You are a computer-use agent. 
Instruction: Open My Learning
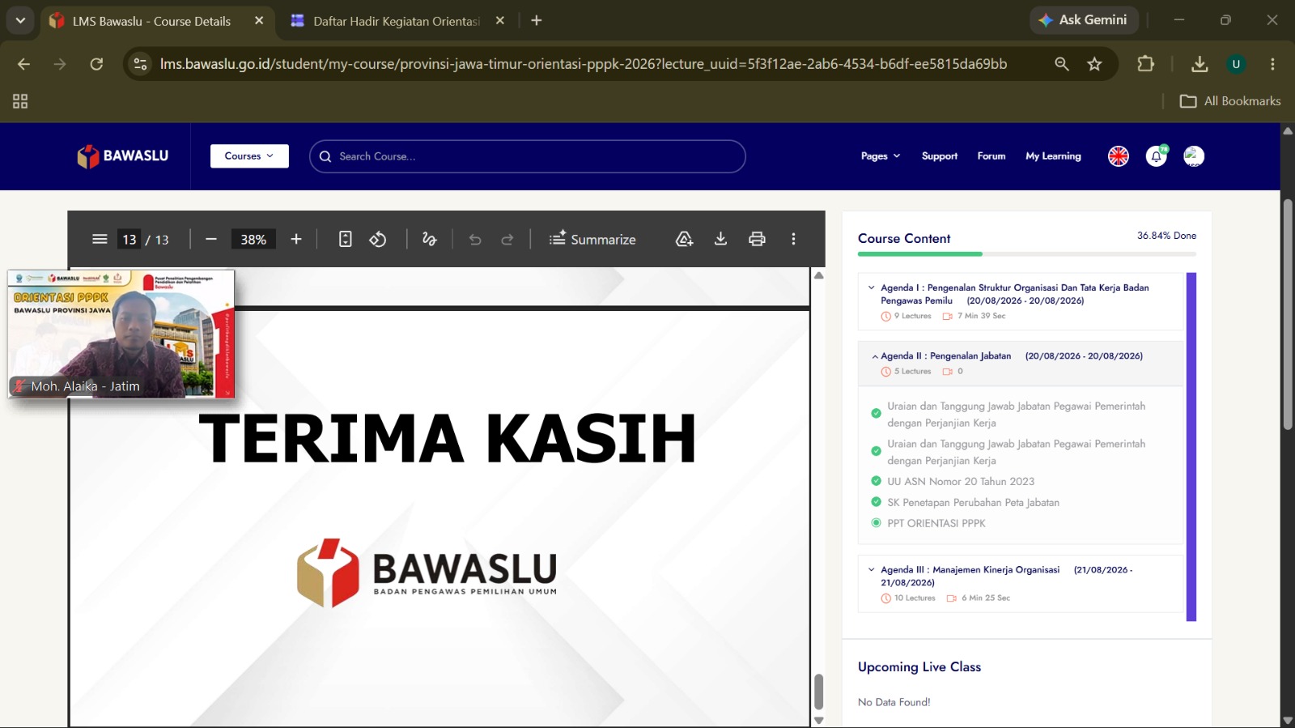tap(1053, 156)
